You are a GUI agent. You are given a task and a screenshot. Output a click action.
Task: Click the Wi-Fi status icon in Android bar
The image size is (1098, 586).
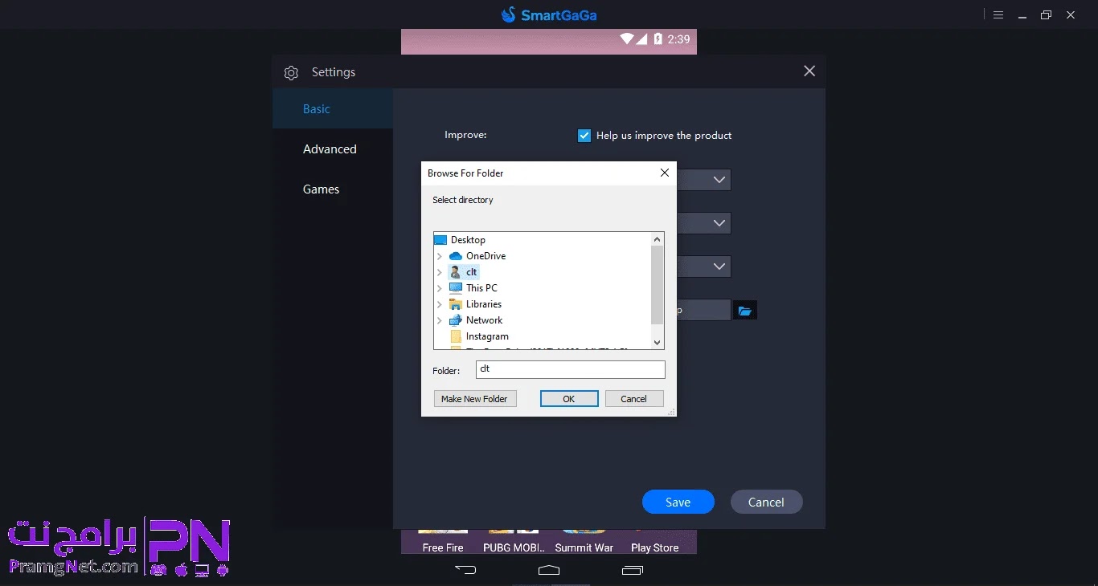click(627, 39)
